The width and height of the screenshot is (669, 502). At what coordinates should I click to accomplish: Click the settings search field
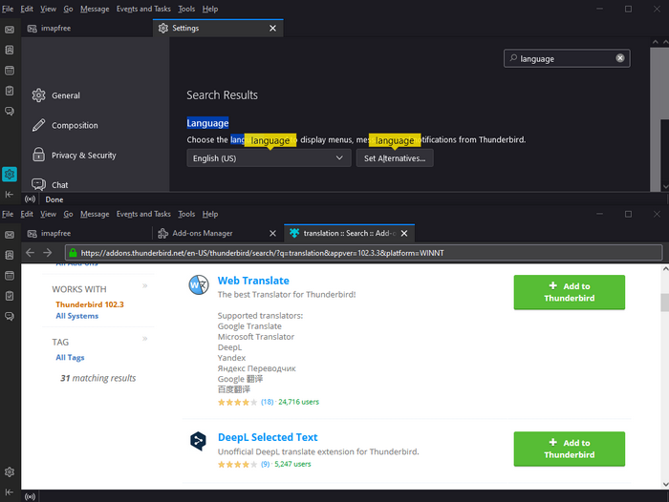pos(567,58)
